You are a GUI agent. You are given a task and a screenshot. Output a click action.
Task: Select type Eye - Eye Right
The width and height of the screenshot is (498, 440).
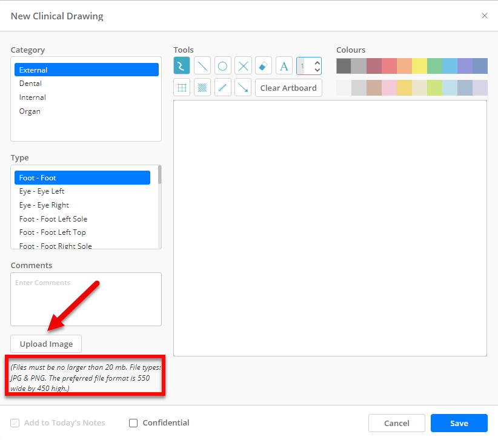click(82, 205)
